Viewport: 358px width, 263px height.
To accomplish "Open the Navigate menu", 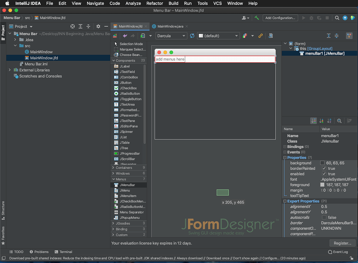I will 95,4.
